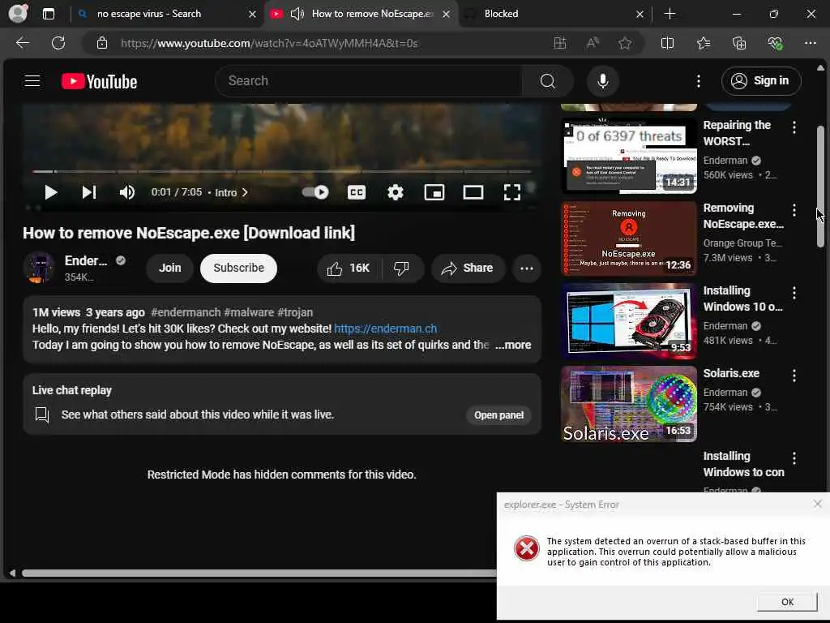Open browser Collections
The image size is (830, 623).
739,43
